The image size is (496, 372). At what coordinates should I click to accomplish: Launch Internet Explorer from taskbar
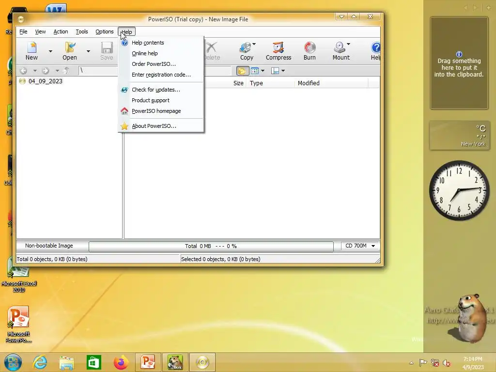tap(40, 362)
